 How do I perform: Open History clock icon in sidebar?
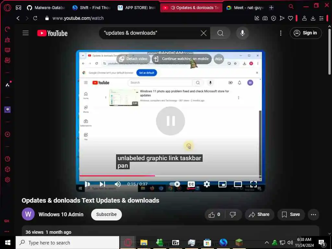pyautogui.click(x=7, y=159)
